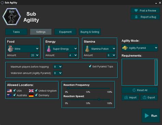
Task: Click the pink Super Energy potion icon
Action: (49, 49)
